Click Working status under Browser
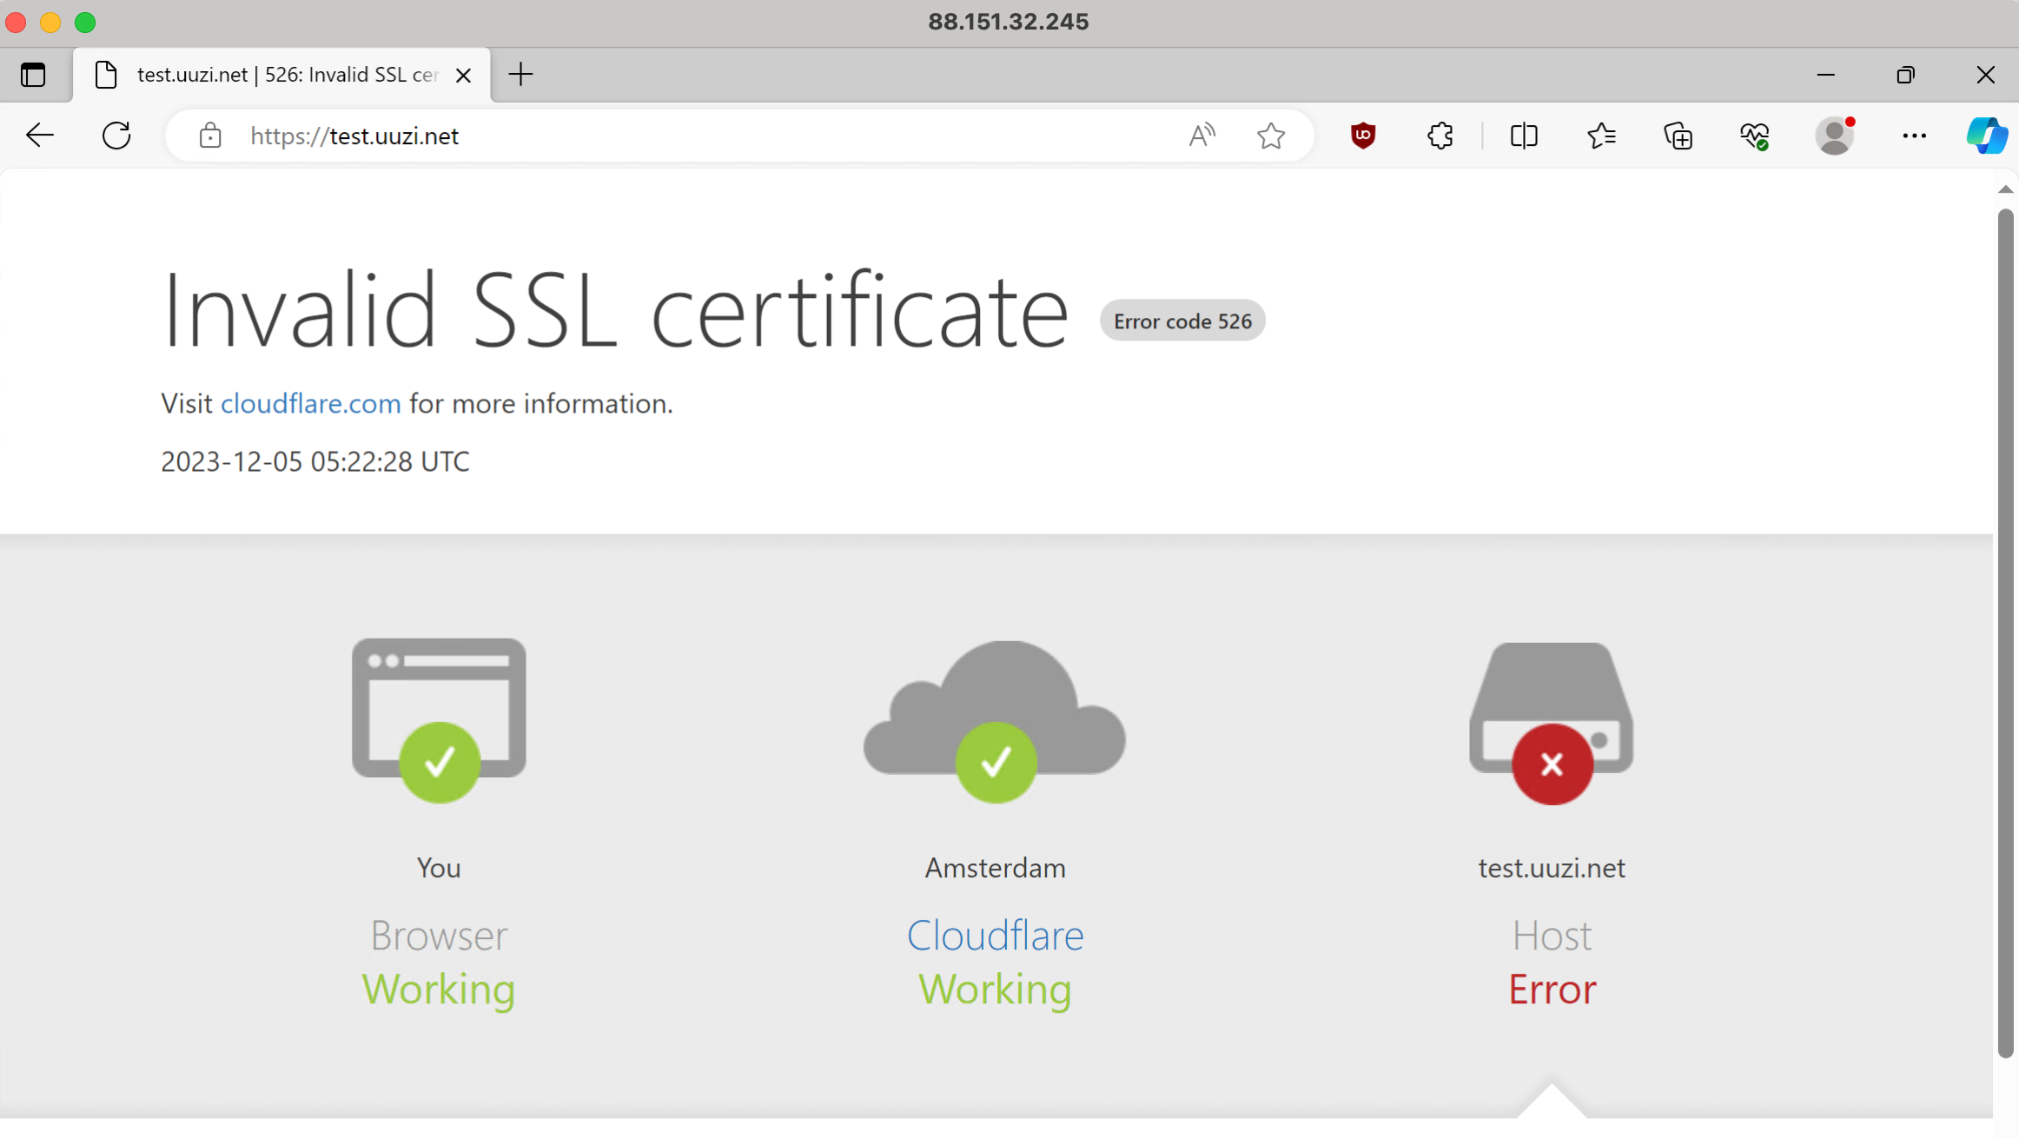 [x=439, y=989]
